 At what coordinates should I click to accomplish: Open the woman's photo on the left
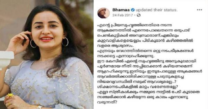coord(47,55)
